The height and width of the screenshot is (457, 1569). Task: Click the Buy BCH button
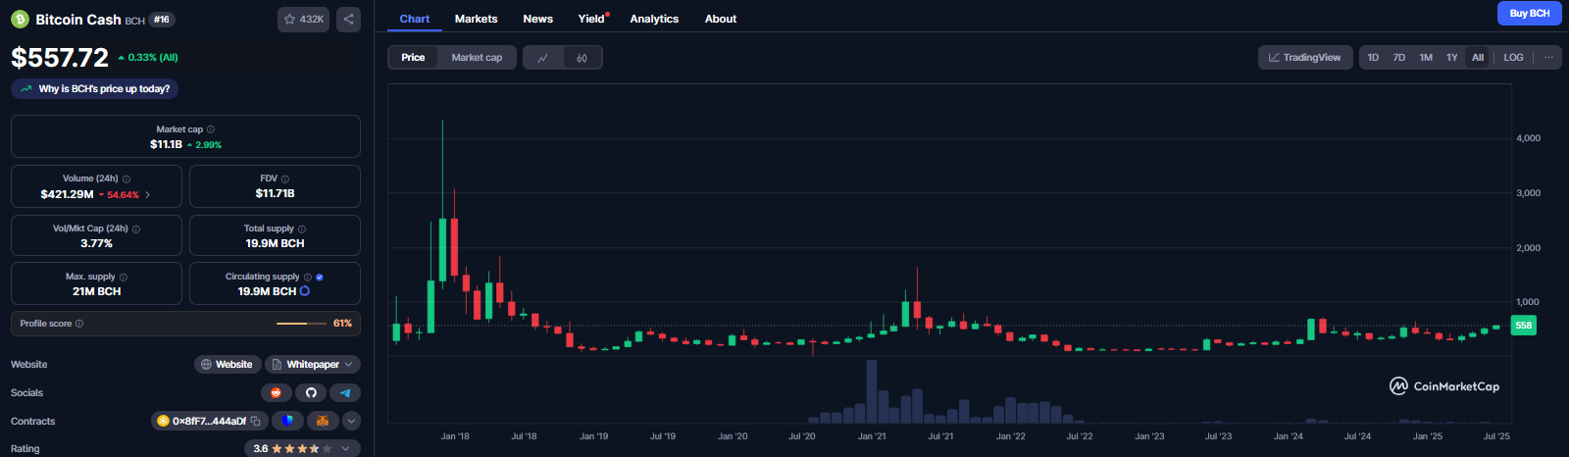click(1529, 13)
